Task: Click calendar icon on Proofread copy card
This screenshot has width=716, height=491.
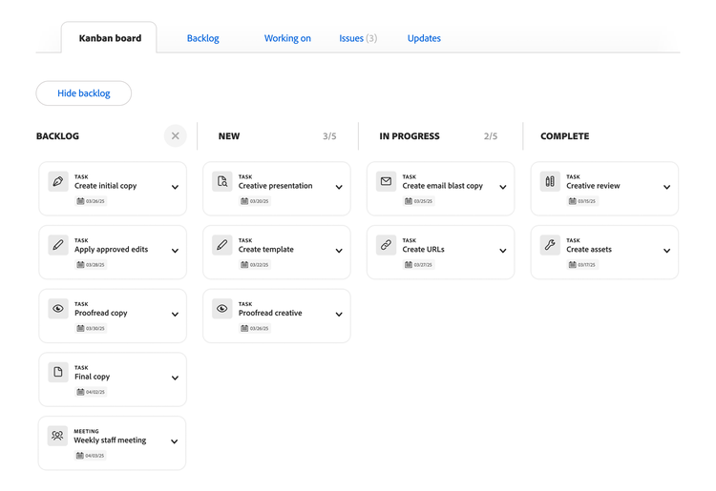Action: [80, 328]
